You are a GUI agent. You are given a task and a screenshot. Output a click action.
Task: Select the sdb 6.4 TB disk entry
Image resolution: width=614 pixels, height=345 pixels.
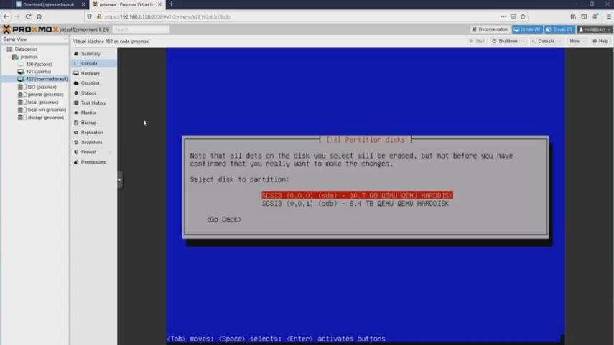pyautogui.click(x=355, y=204)
